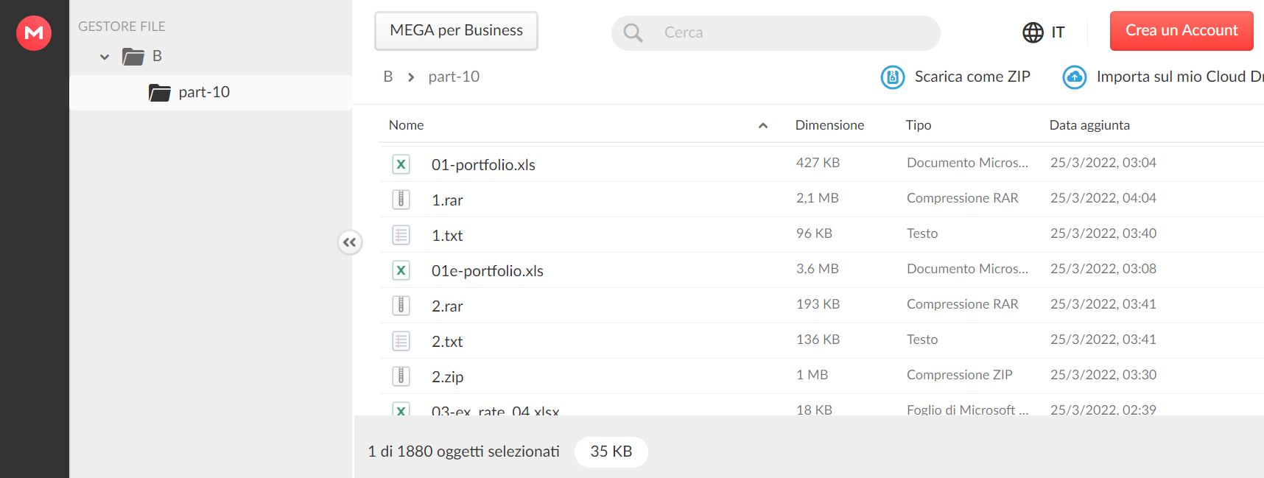
Task: Sort by Data aggiunta column header
Action: pos(1089,125)
